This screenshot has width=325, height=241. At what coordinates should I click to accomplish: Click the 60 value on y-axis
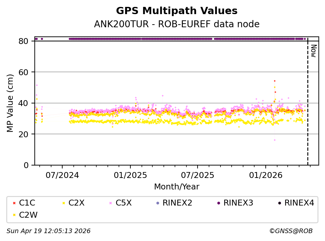point(27,72)
